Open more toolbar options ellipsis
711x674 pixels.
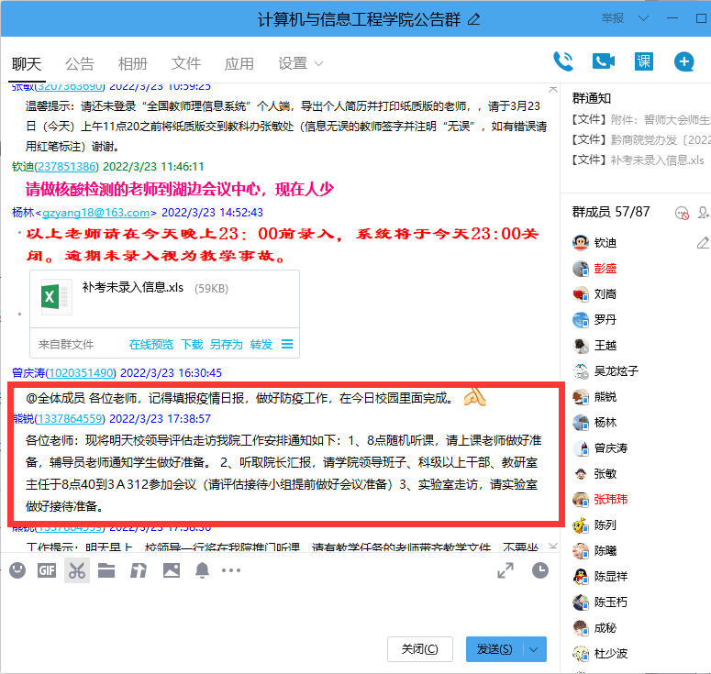pos(231,570)
